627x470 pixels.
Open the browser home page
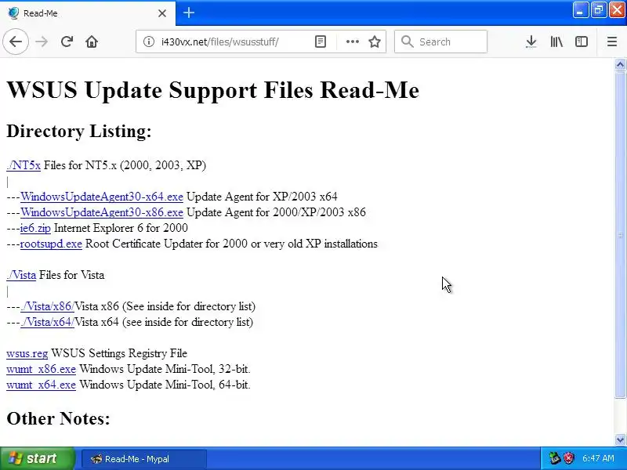[x=92, y=42]
